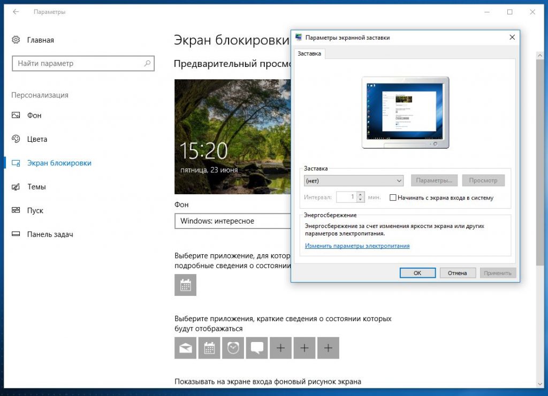
Task: Open Экран блокировки in sidebar
Action: (59, 163)
